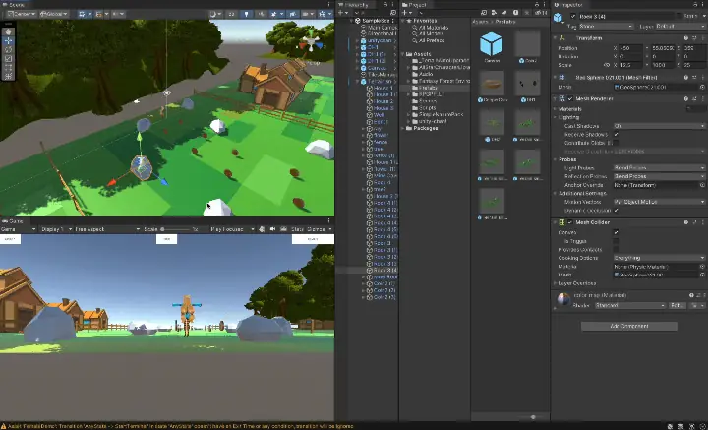The width and height of the screenshot is (708, 430).
Task: Adjust the Game view Scale slider
Action: tap(175, 229)
